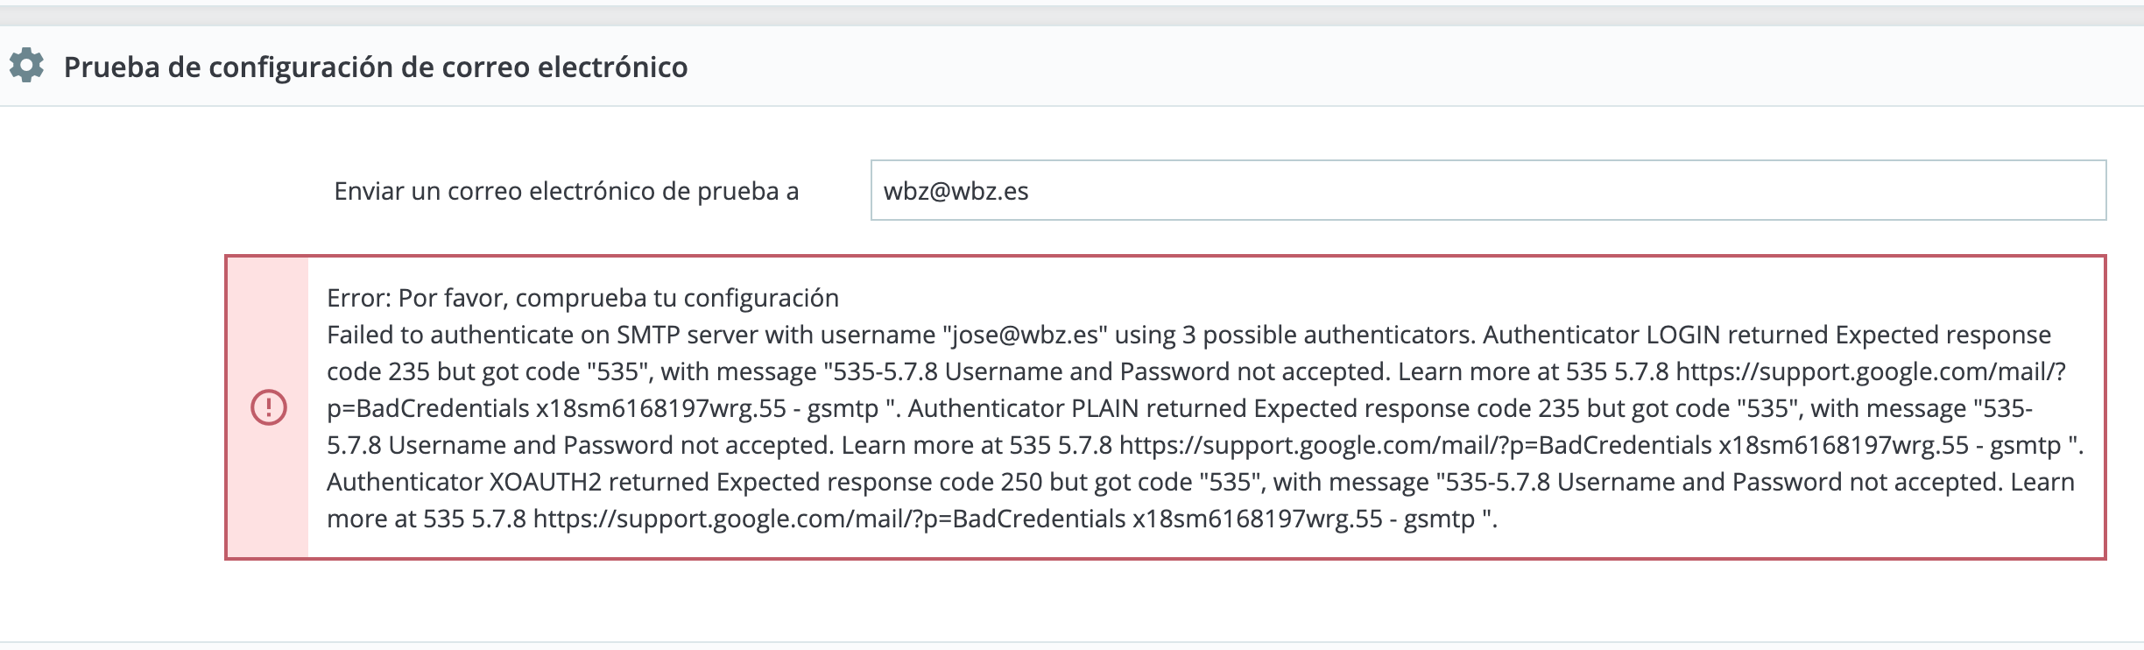
Task: Click the gear icon in the panel header
Action: (26, 66)
